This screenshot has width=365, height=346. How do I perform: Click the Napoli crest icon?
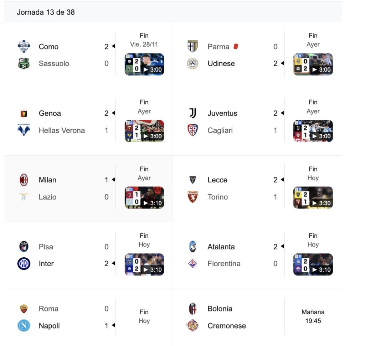pyautogui.click(x=24, y=326)
